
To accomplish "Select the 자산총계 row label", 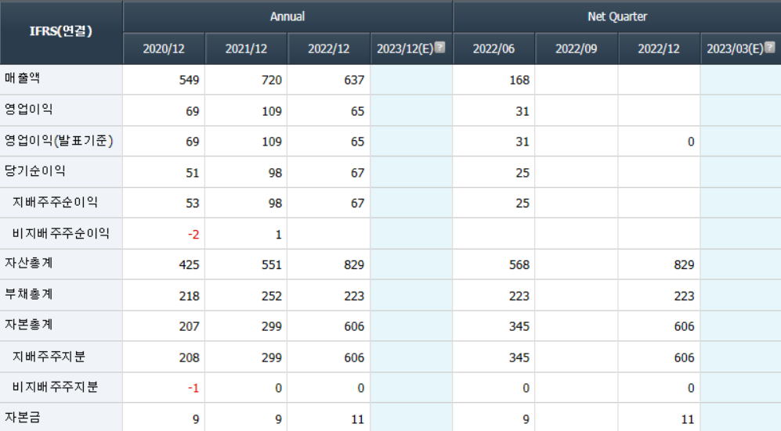I will coord(28,264).
